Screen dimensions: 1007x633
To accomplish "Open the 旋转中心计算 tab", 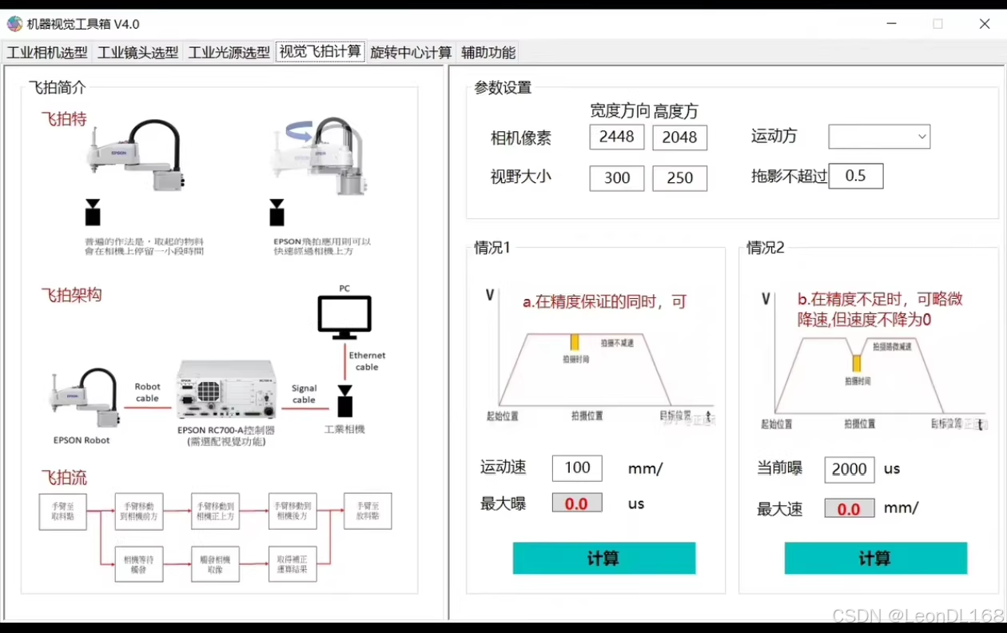I will click(410, 51).
